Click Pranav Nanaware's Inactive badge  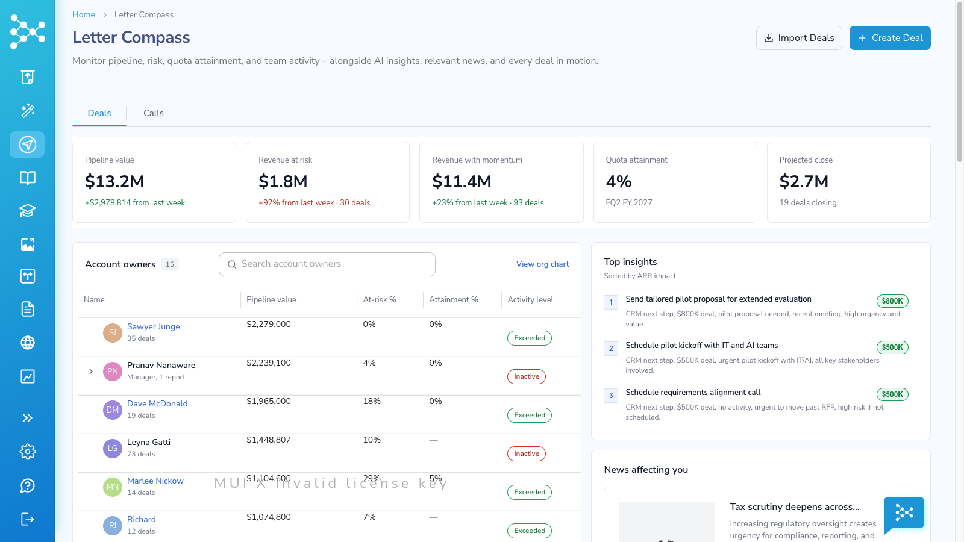click(x=527, y=376)
